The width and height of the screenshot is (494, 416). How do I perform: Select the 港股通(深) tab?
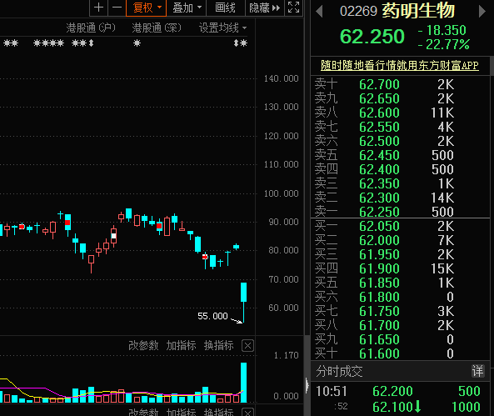click(x=157, y=28)
